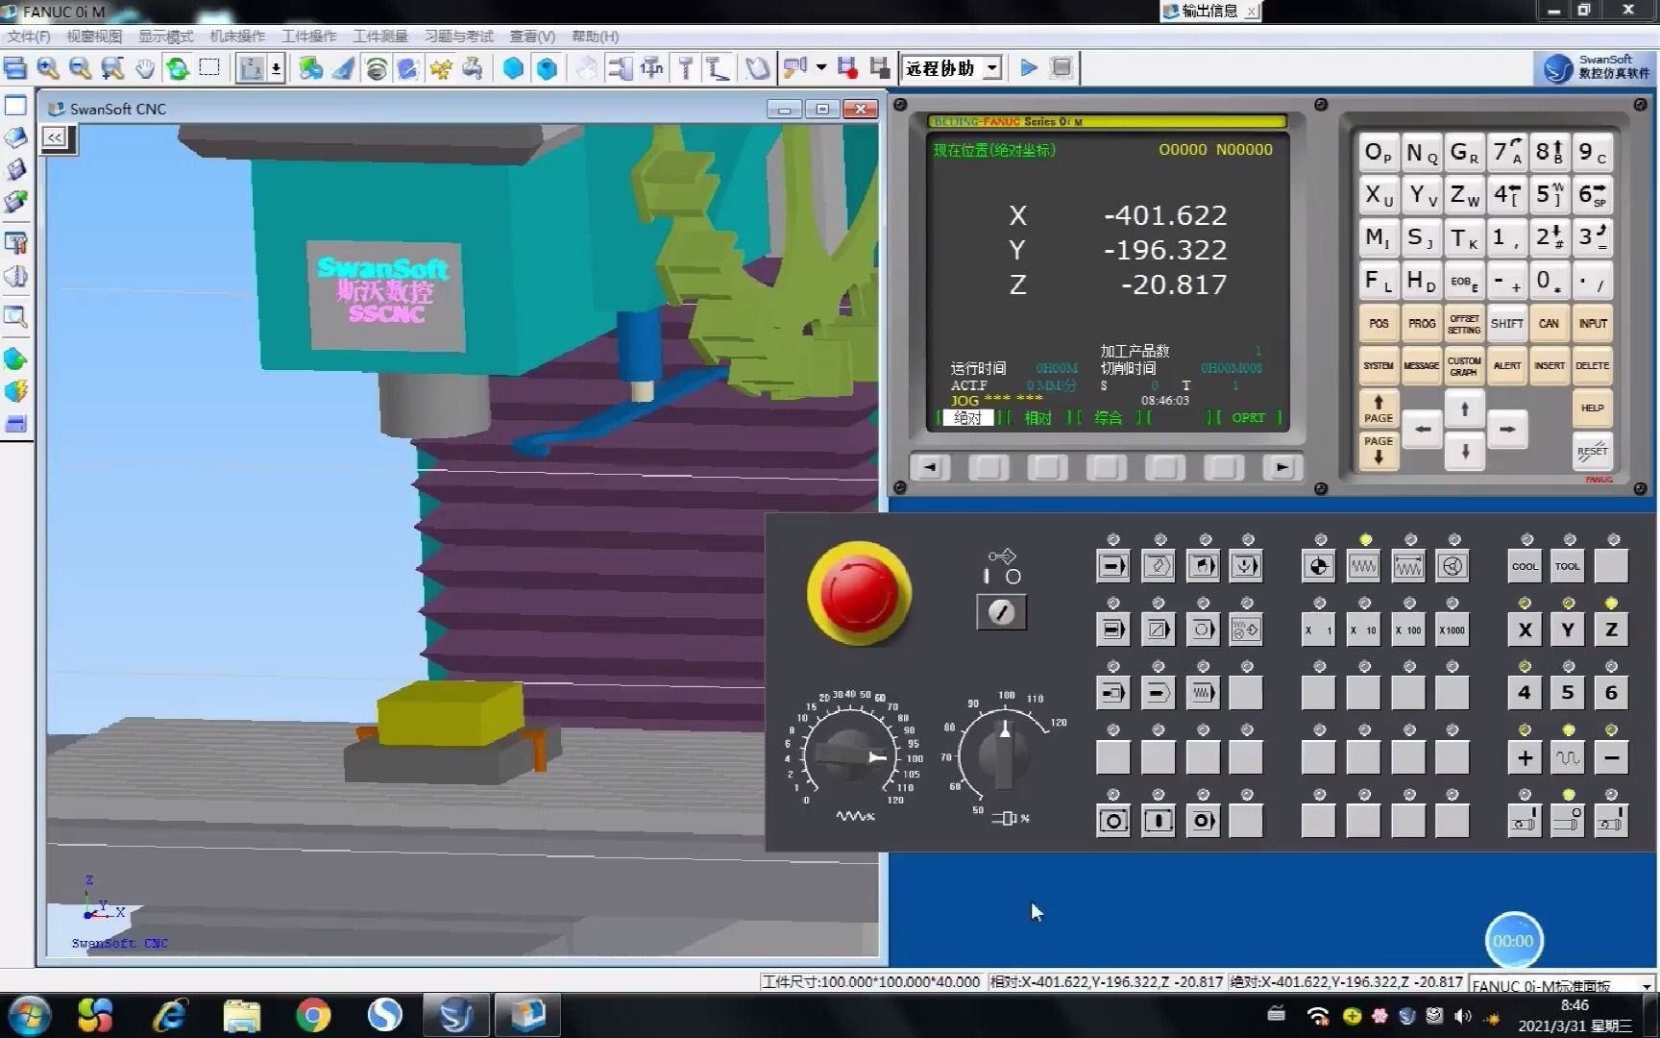
Task: Click the green rotate view icon
Action: pos(178,68)
